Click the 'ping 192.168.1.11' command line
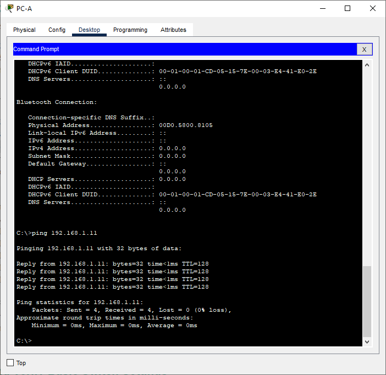 pos(57,233)
